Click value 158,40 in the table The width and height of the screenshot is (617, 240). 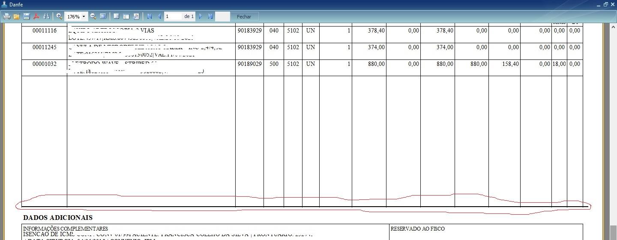(510, 64)
